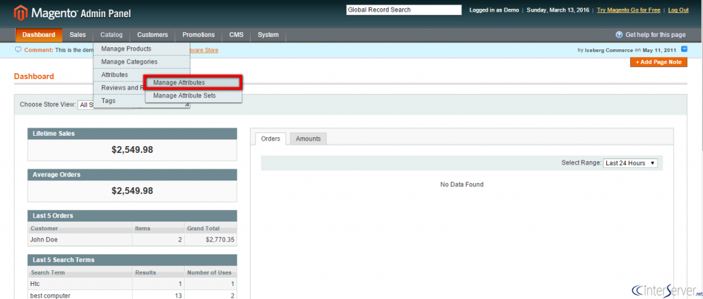The width and height of the screenshot is (703, 299).
Task: Switch to the Amounts tab
Action: coord(308,139)
